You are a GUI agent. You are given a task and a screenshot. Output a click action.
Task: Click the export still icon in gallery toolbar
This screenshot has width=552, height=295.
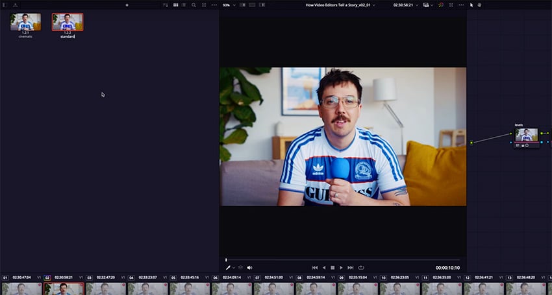[15, 5]
